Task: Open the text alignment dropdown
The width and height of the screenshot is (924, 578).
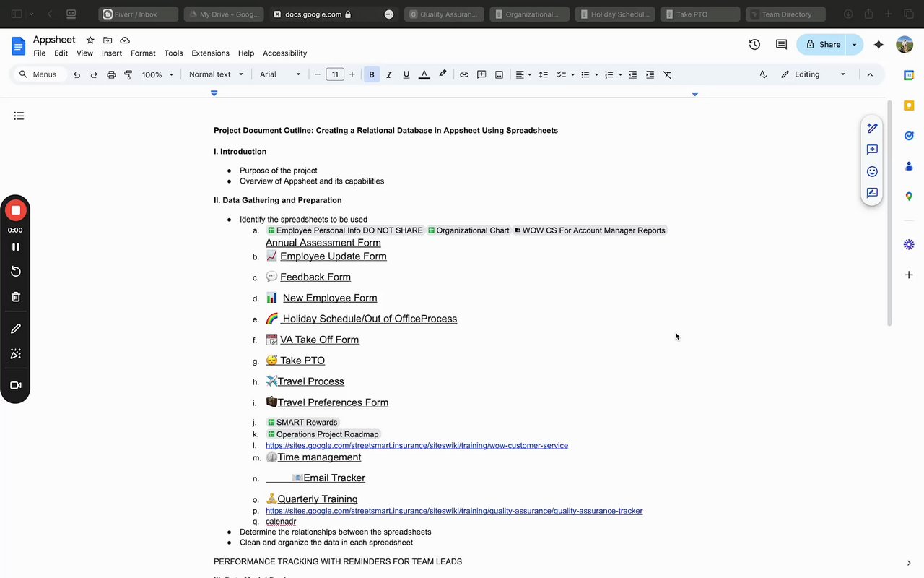Action: click(x=523, y=74)
